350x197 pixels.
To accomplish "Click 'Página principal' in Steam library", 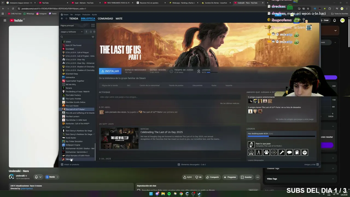I will click(x=67, y=25).
